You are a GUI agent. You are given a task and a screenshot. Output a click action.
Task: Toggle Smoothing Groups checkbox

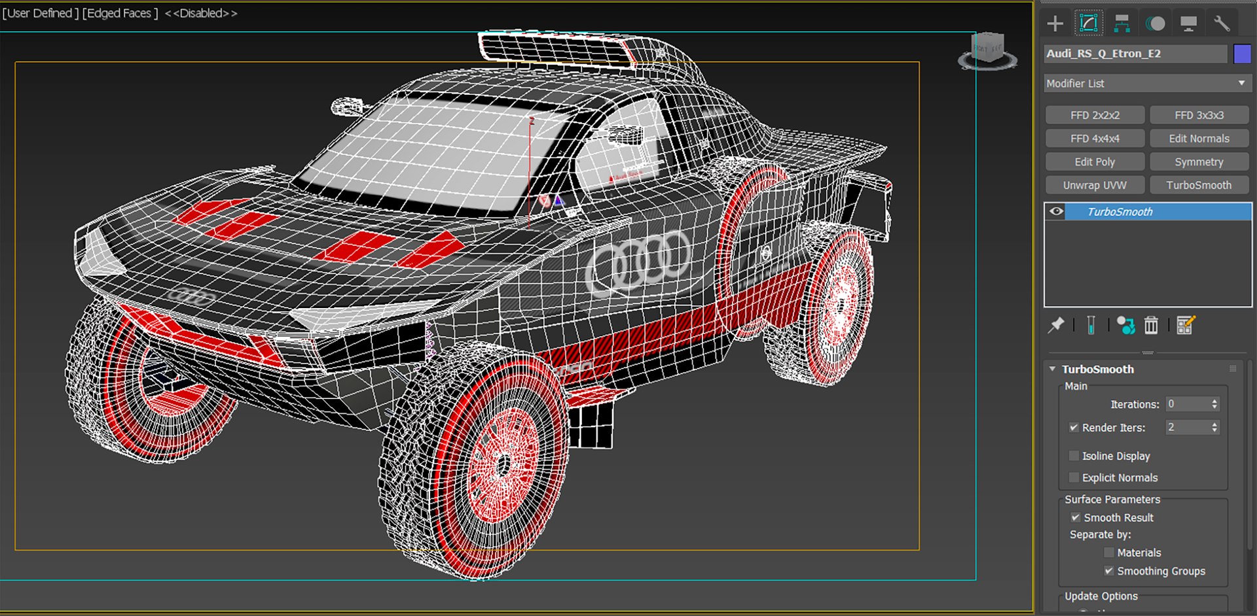pyautogui.click(x=1109, y=571)
